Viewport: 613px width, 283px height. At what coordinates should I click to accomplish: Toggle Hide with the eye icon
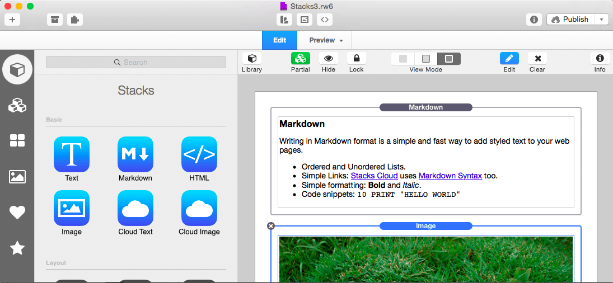[x=329, y=58]
